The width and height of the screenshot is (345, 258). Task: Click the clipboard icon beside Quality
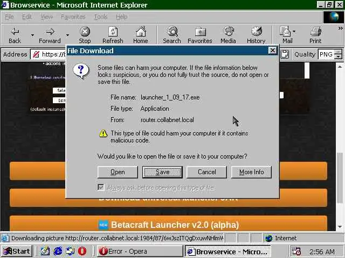pos(285,54)
